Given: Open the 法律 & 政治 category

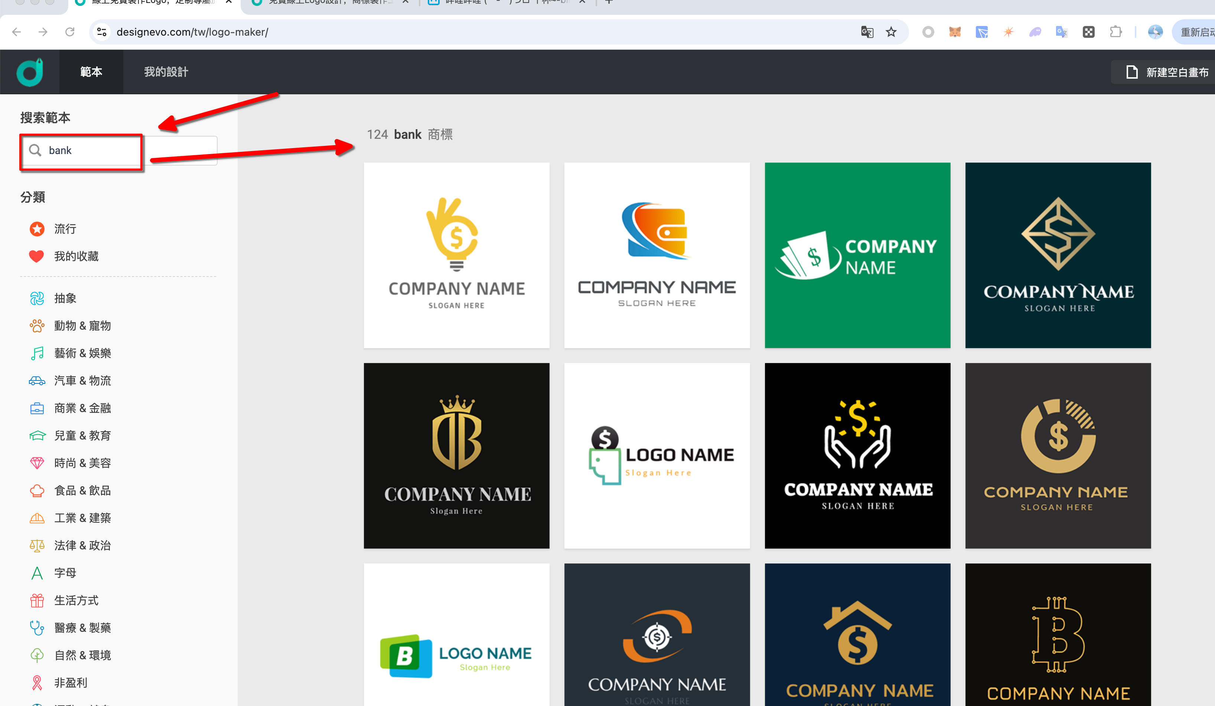Looking at the screenshot, I should pos(82,546).
